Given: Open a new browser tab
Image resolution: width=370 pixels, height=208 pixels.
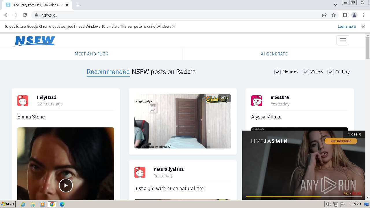Looking at the screenshot, I should point(78,5).
